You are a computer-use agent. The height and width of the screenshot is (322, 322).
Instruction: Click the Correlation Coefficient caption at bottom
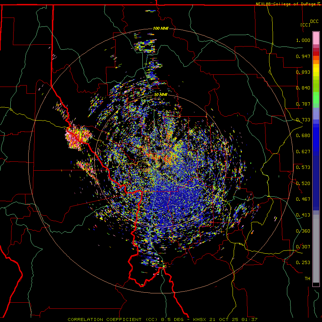[x=162, y=319]
